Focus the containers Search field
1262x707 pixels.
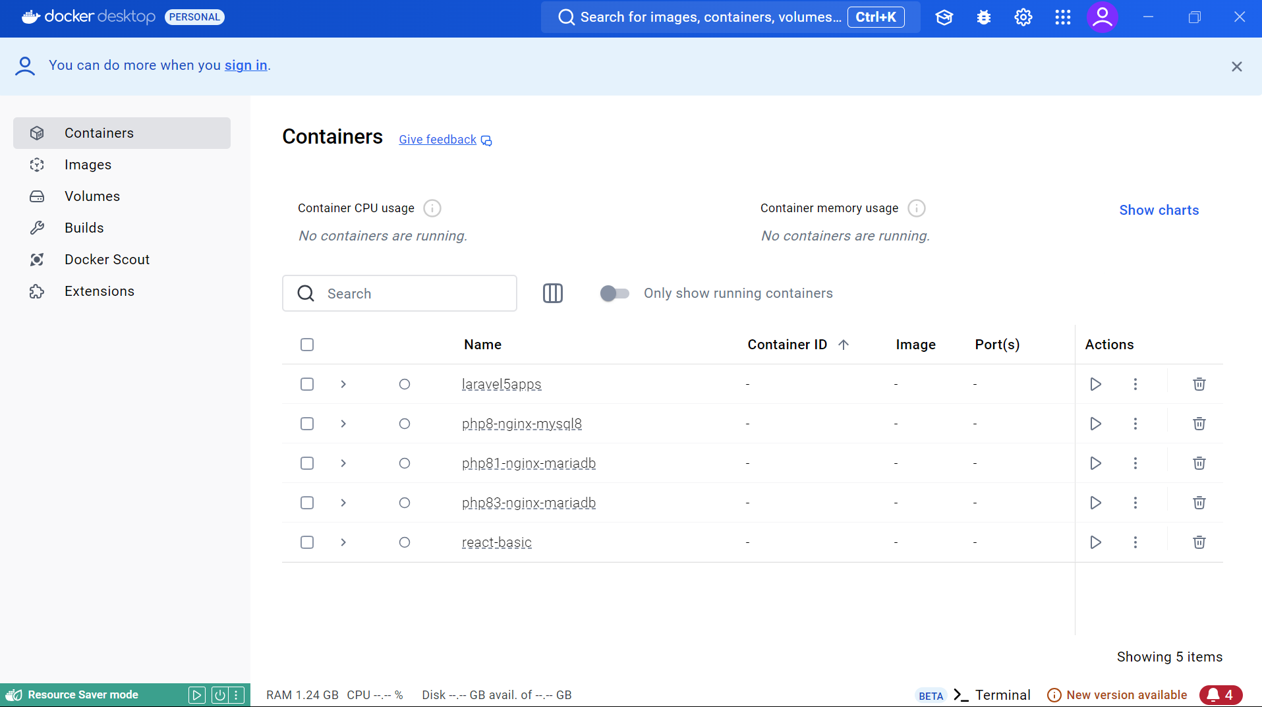[399, 293]
